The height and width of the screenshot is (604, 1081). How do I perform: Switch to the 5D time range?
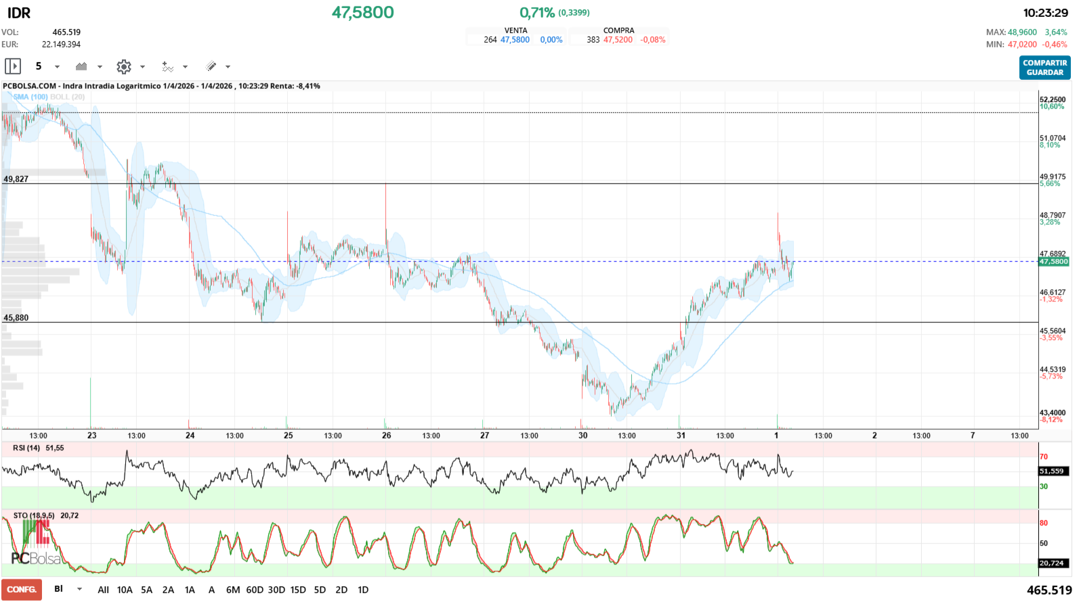[320, 590]
